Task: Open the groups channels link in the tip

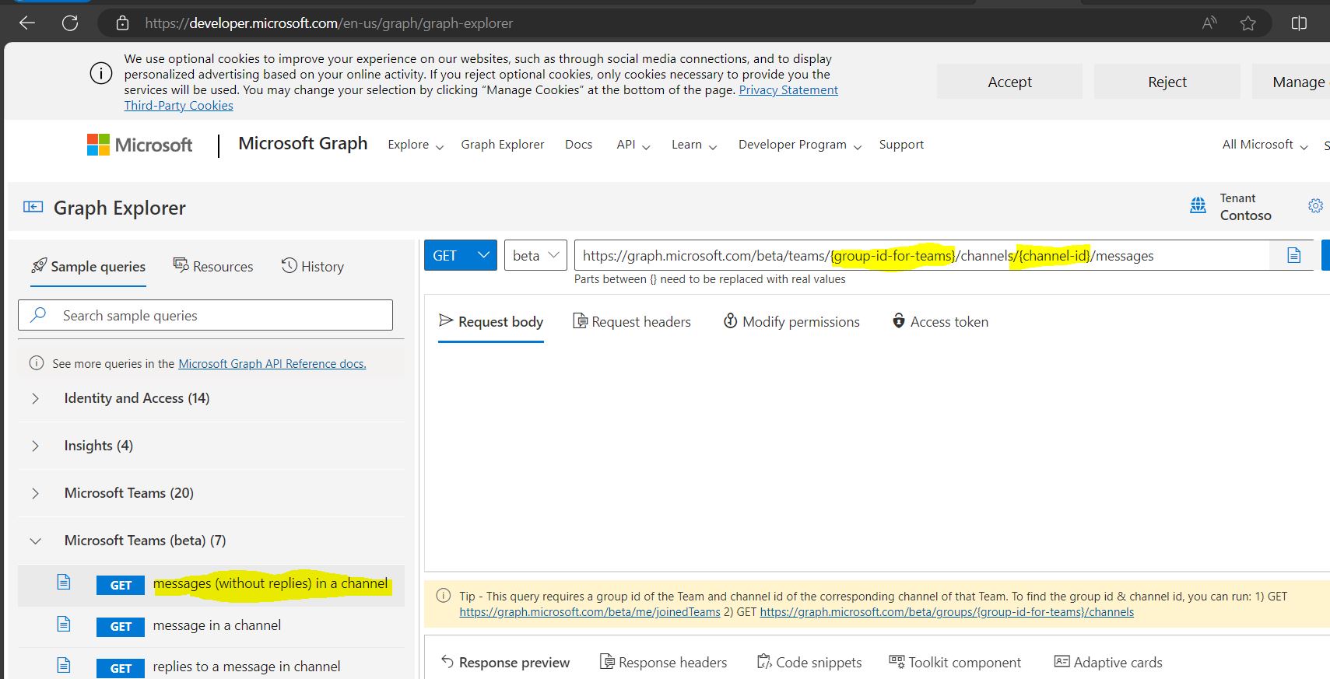Action: (x=947, y=612)
